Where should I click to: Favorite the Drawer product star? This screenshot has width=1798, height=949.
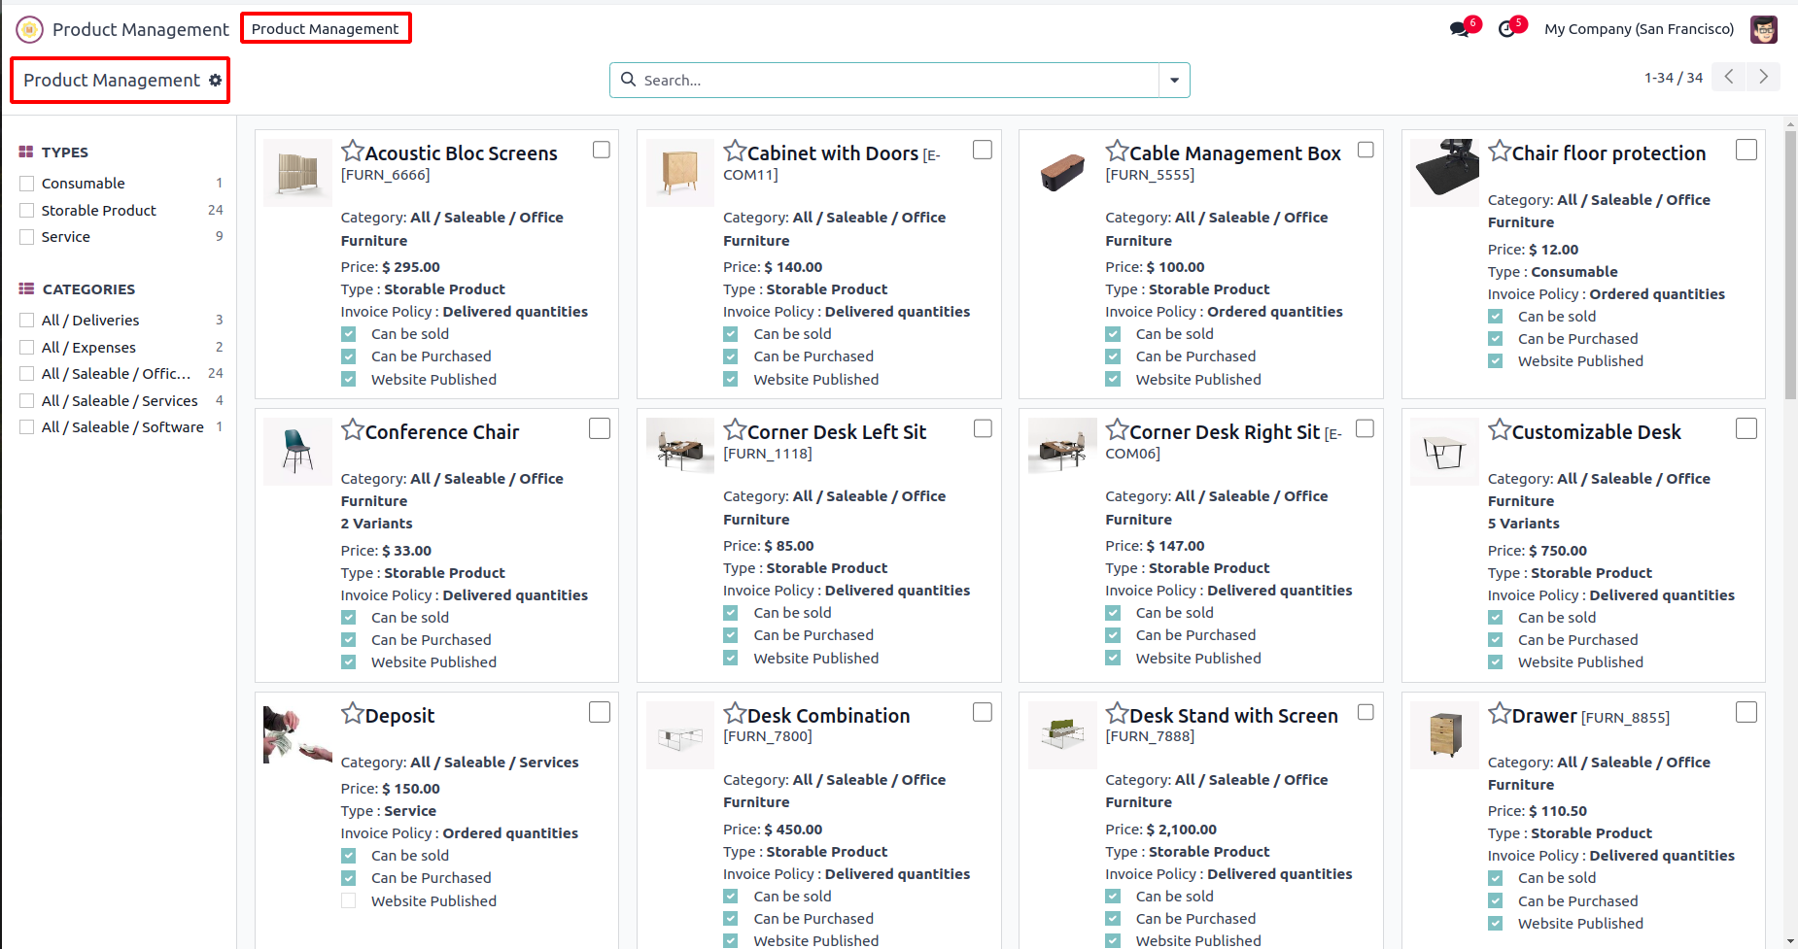click(1500, 714)
